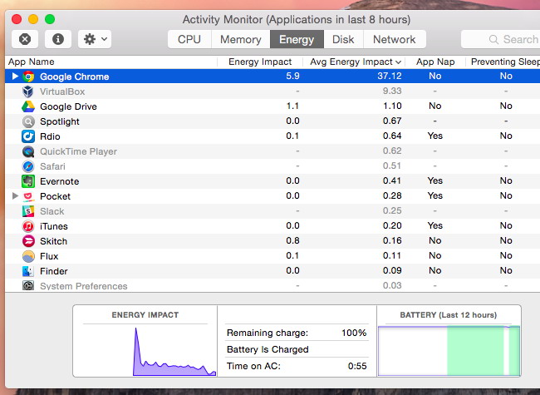Click the Google Drive app icon

pos(28,106)
